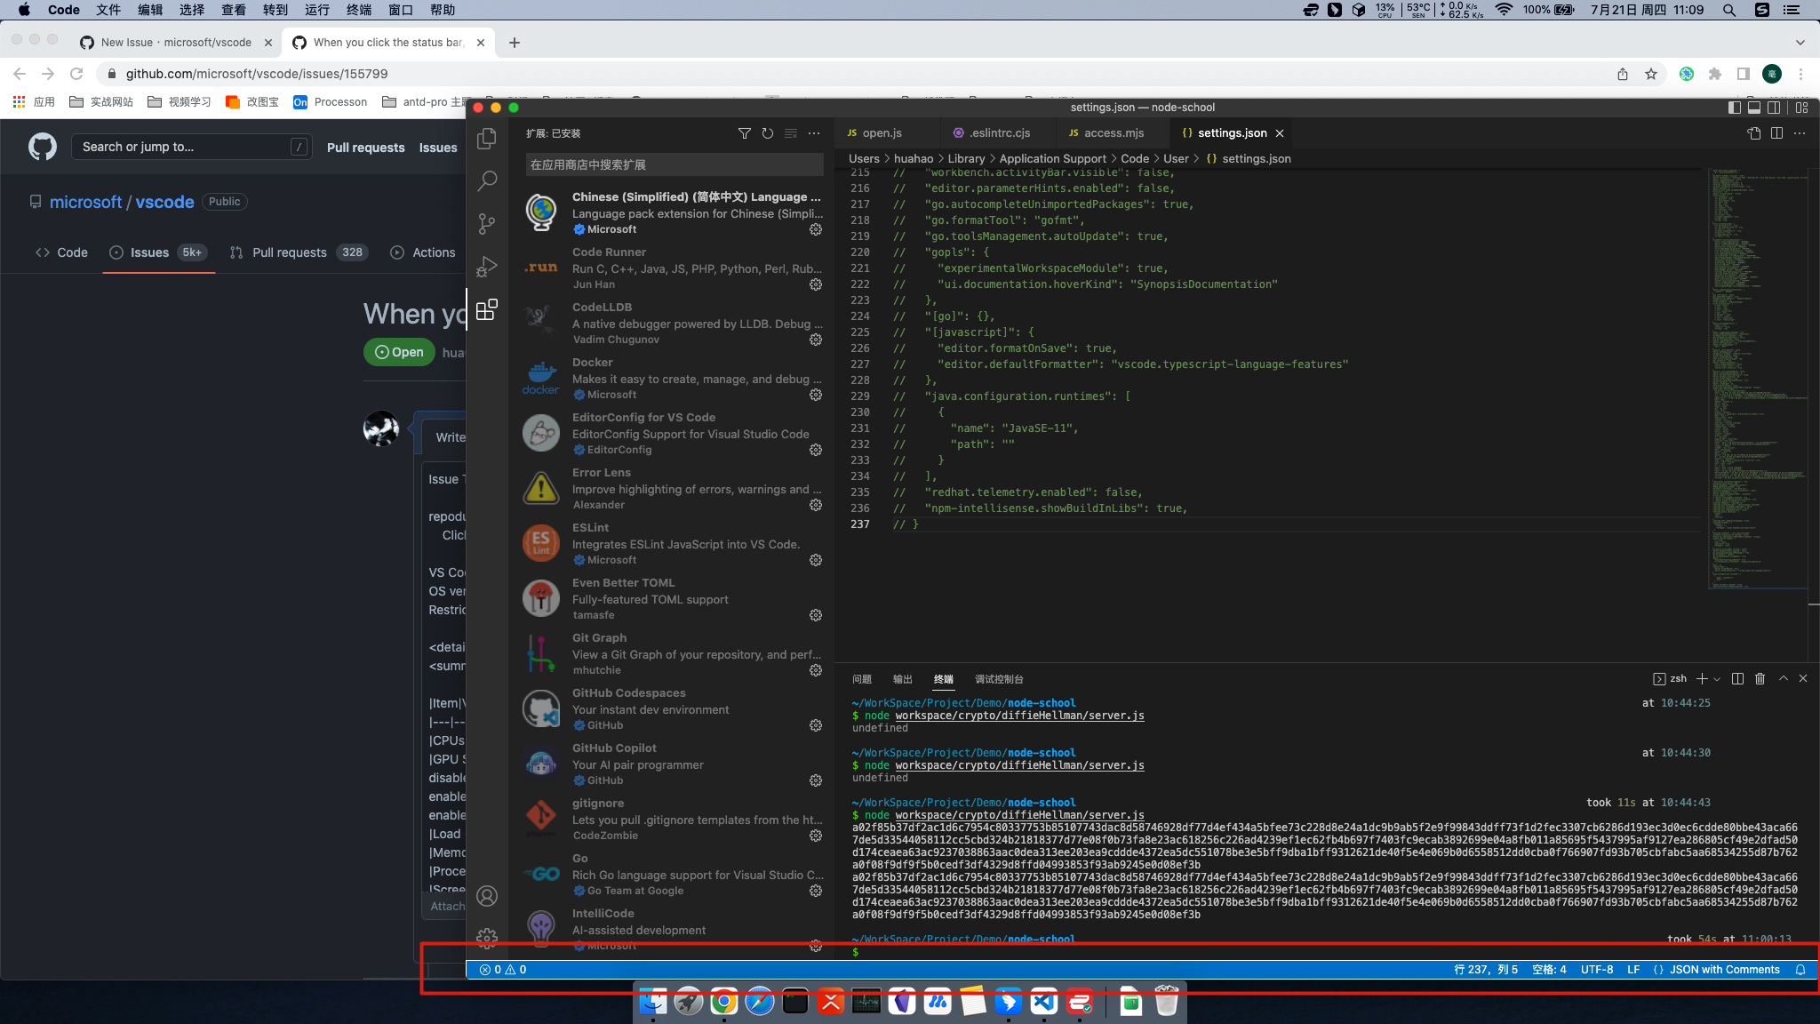The image size is (1820, 1024).
Task: Kill the terminal with the trash icon
Action: [1760, 678]
